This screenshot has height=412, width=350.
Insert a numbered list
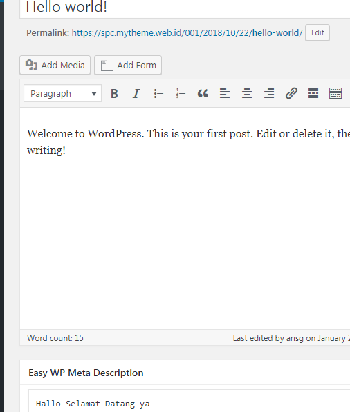click(181, 93)
